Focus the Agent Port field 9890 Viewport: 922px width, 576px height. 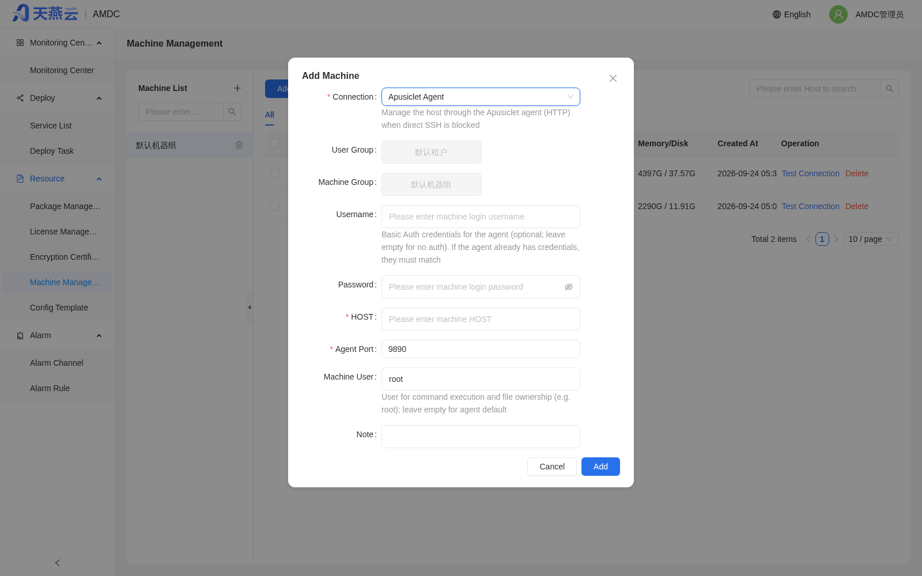[481, 349]
